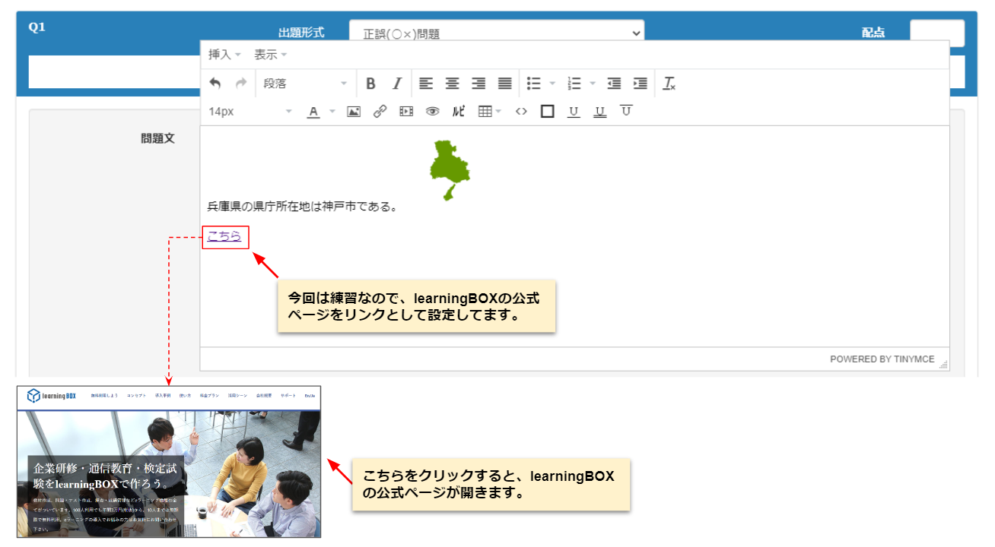The width and height of the screenshot is (995, 547).
Task: Click the insert link chain icon
Action: (x=380, y=112)
